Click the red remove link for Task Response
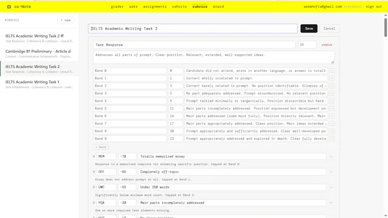This screenshot has height=218, width=388. point(326,45)
